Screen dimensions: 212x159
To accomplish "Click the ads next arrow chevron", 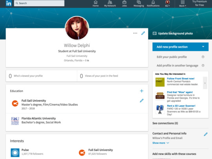I will [205, 83].
